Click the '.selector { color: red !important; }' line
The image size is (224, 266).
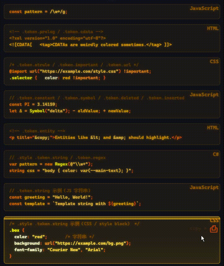[57, 78]
